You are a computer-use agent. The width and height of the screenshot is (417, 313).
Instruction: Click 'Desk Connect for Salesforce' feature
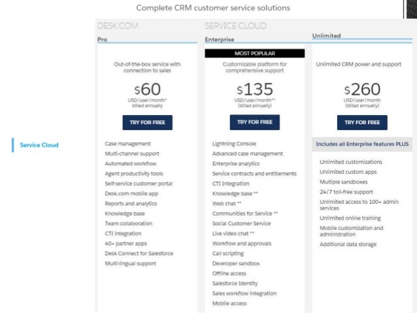coord(139,254)
